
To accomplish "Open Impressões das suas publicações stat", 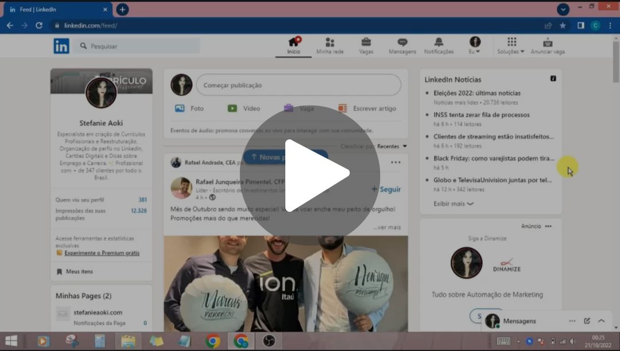I will 101,214.
